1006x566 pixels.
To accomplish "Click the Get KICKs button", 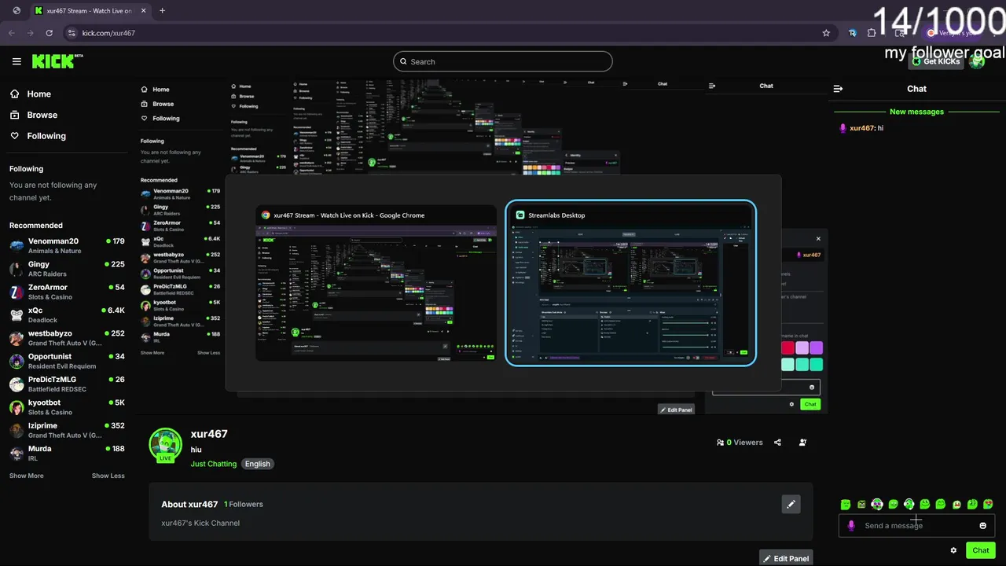I will coord(935,61).
